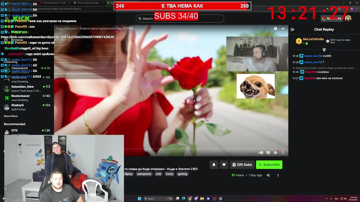Follow channel with the heart icon
Viewport: 360px width, 202px height.
tap(224, 165)
